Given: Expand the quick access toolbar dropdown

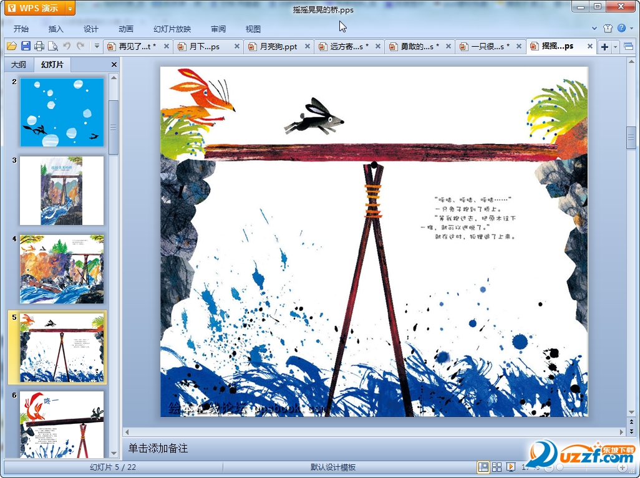Looking at the screenshot, I should click(x=97, y=46).
